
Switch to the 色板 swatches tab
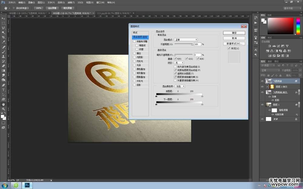[x=269, y=15]
